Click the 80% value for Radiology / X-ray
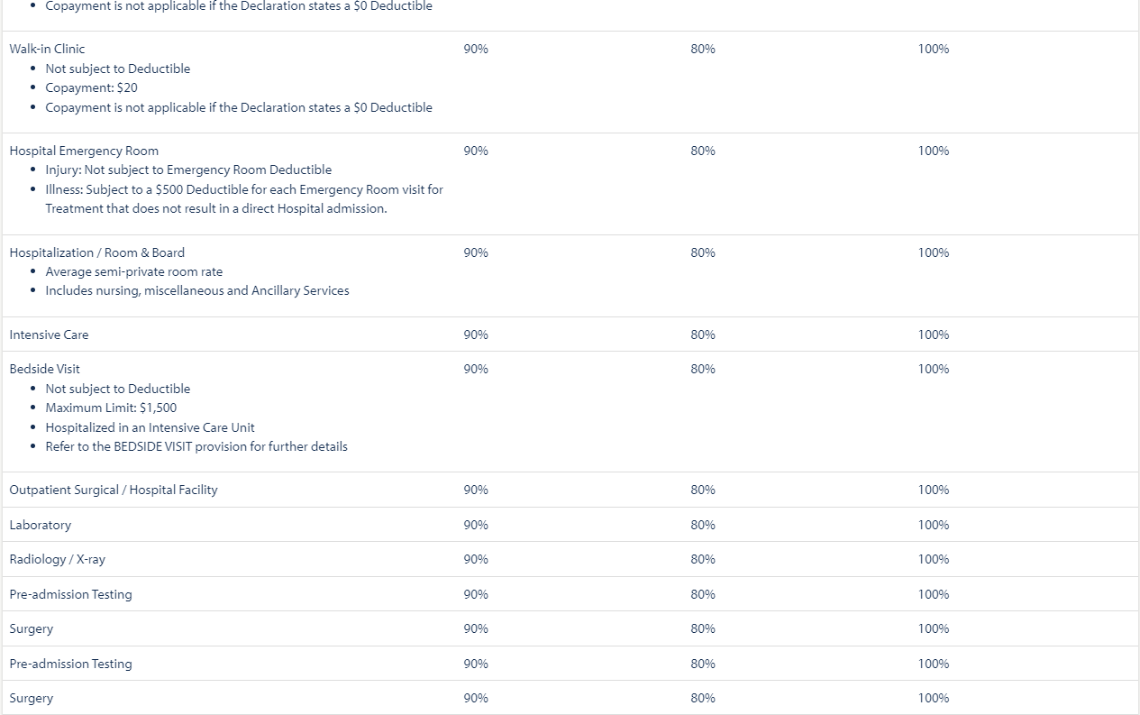The height and width of the screenshot is (715, 1140). click(x=703, y=559)
